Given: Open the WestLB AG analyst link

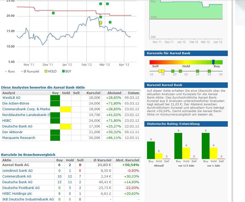Looking at the screenshot, I should click(x=11, y=98).
